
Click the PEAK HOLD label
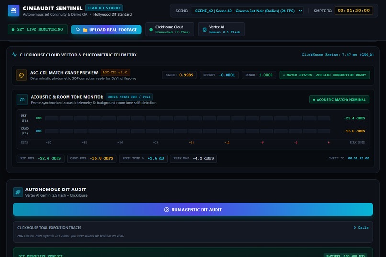click(x=357, y=143)
